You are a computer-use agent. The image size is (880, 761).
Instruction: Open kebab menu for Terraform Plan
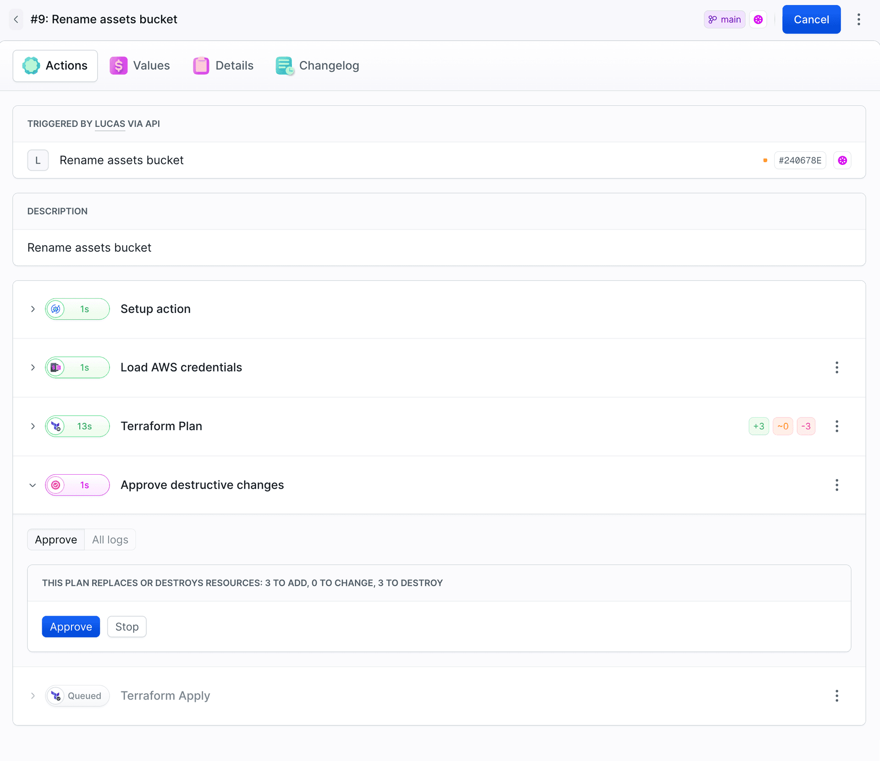pos(837,426)
